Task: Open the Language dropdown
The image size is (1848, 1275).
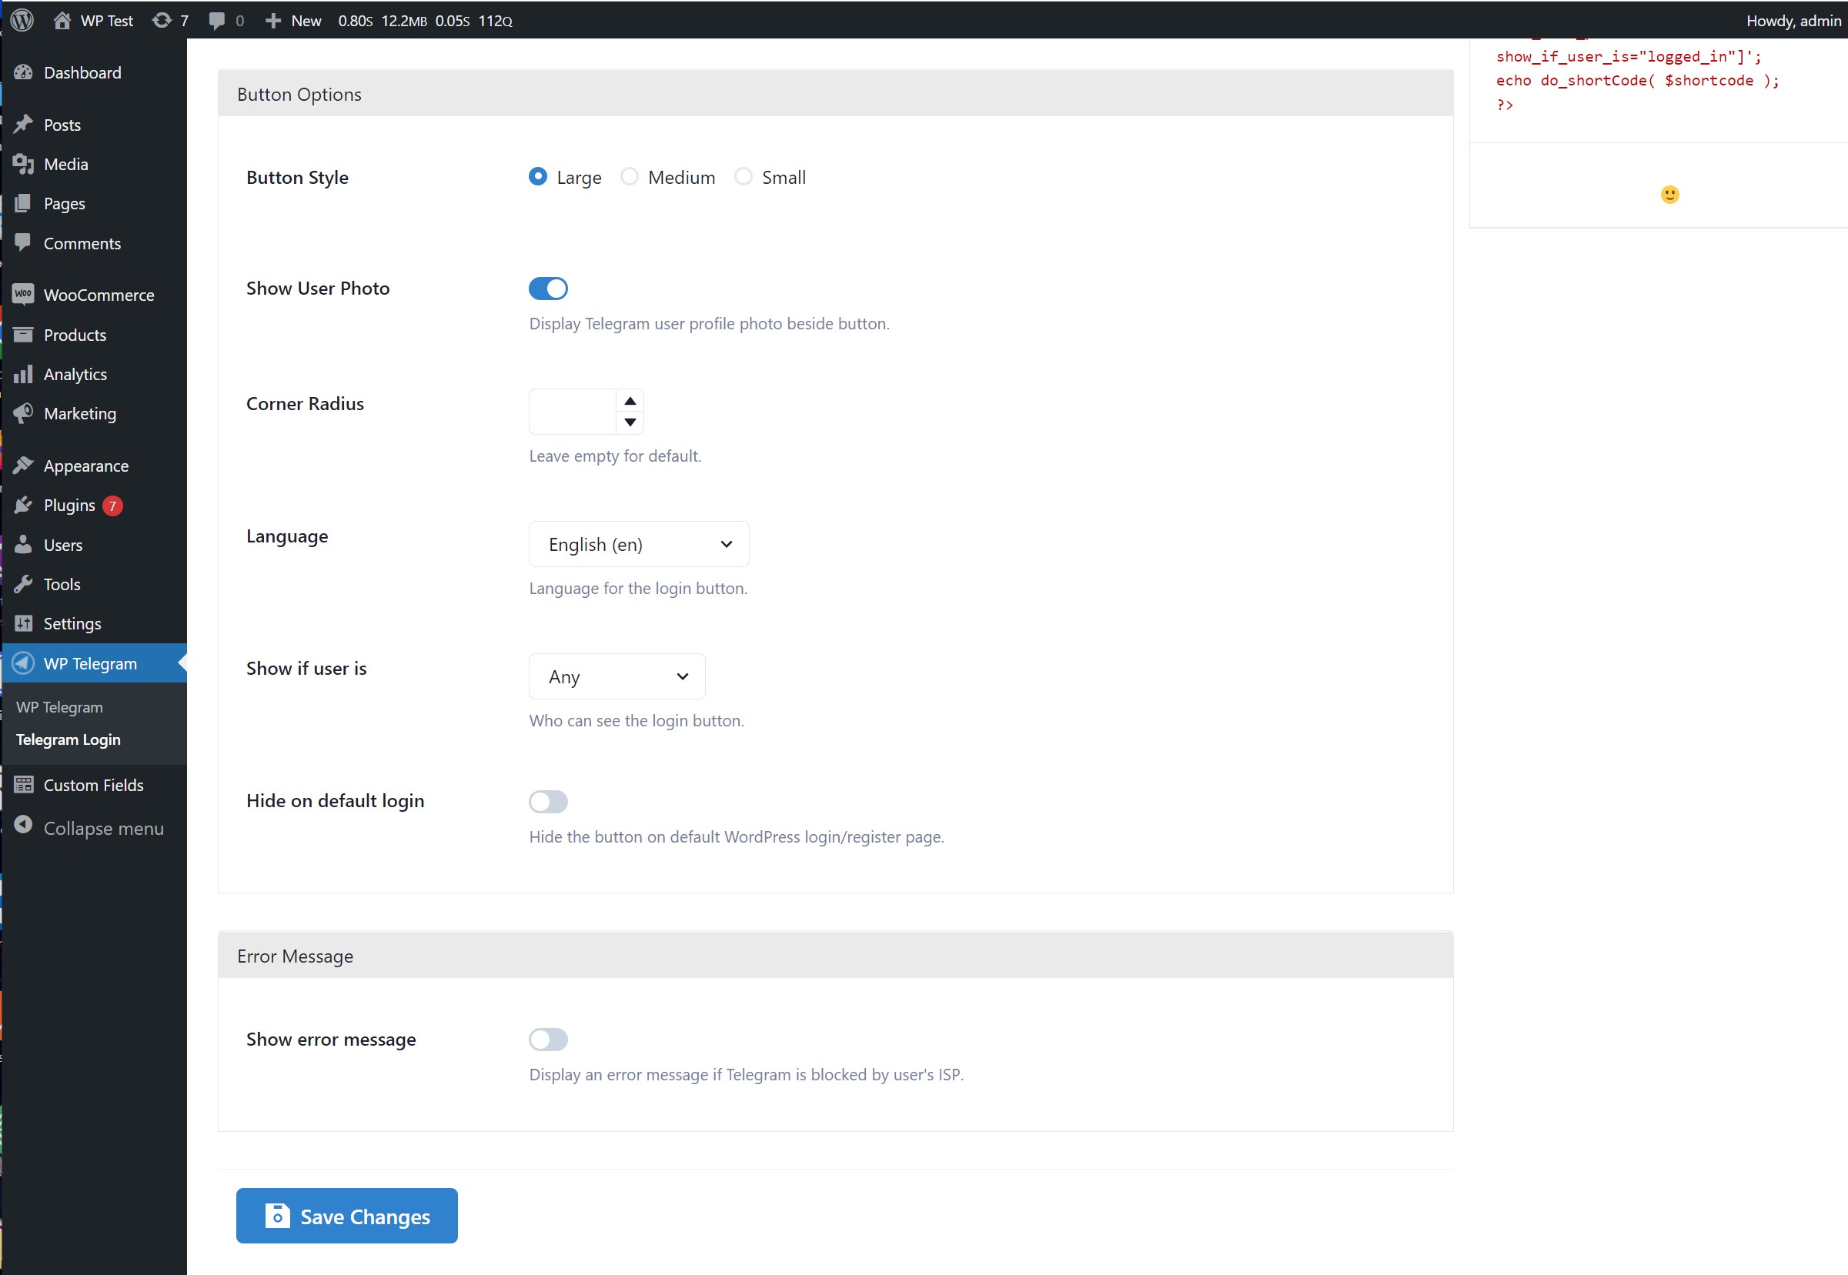Action: click(638, 544)
